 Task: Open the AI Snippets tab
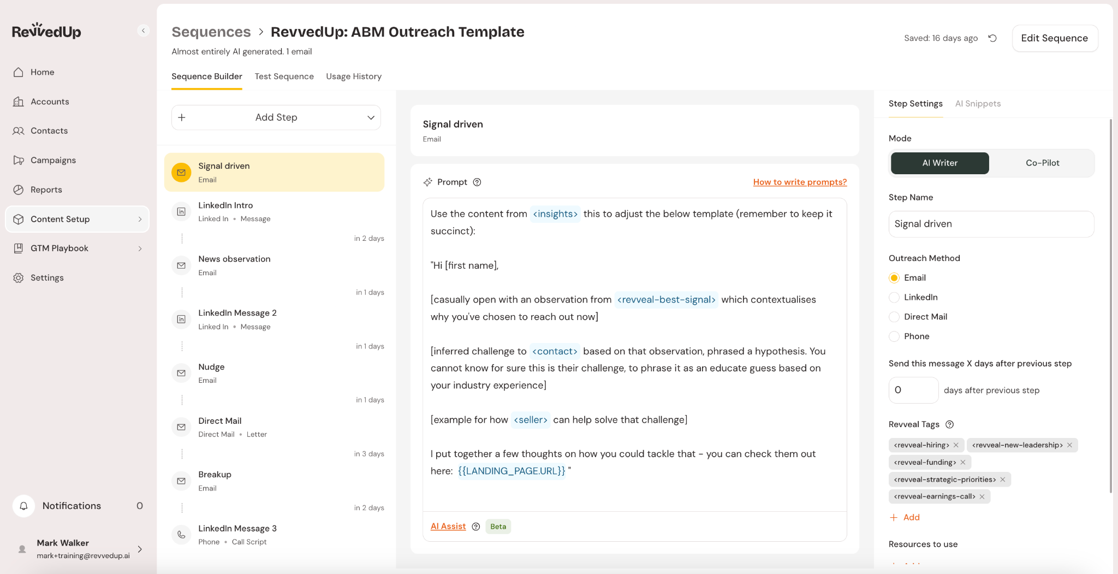point(977,104)
